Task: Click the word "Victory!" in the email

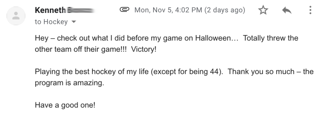Action: pos(144,50)
